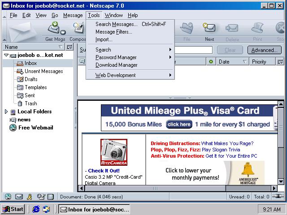Open message list column picker icon
The width and height of the screenshot is (287, 215).
(280, 62)
